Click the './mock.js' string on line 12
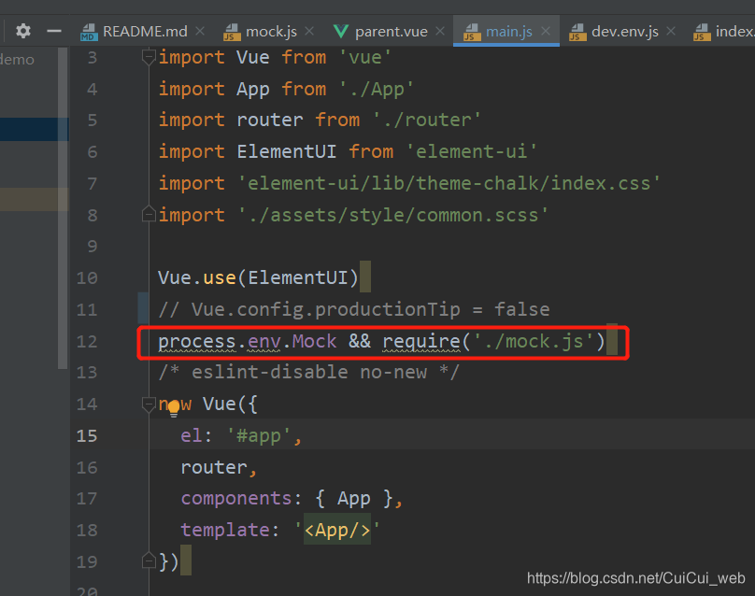 click(534, 341)
